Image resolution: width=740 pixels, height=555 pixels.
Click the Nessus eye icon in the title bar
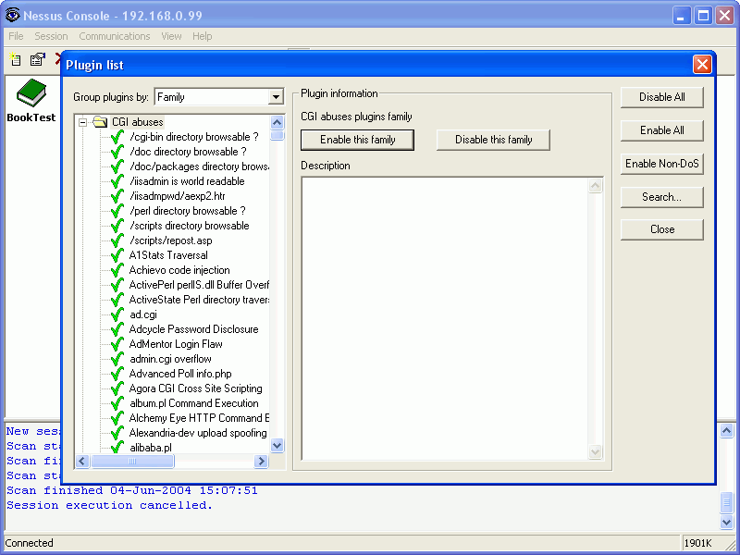[11, 15]
